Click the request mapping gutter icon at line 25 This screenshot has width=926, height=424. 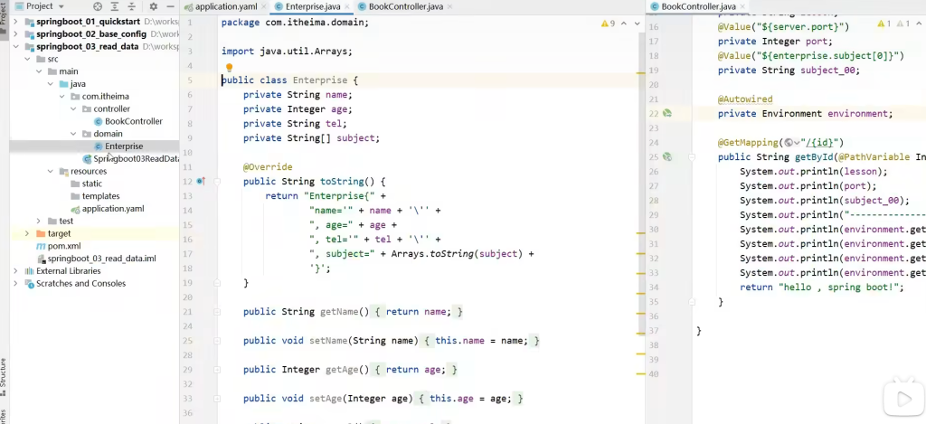[666, 157]
